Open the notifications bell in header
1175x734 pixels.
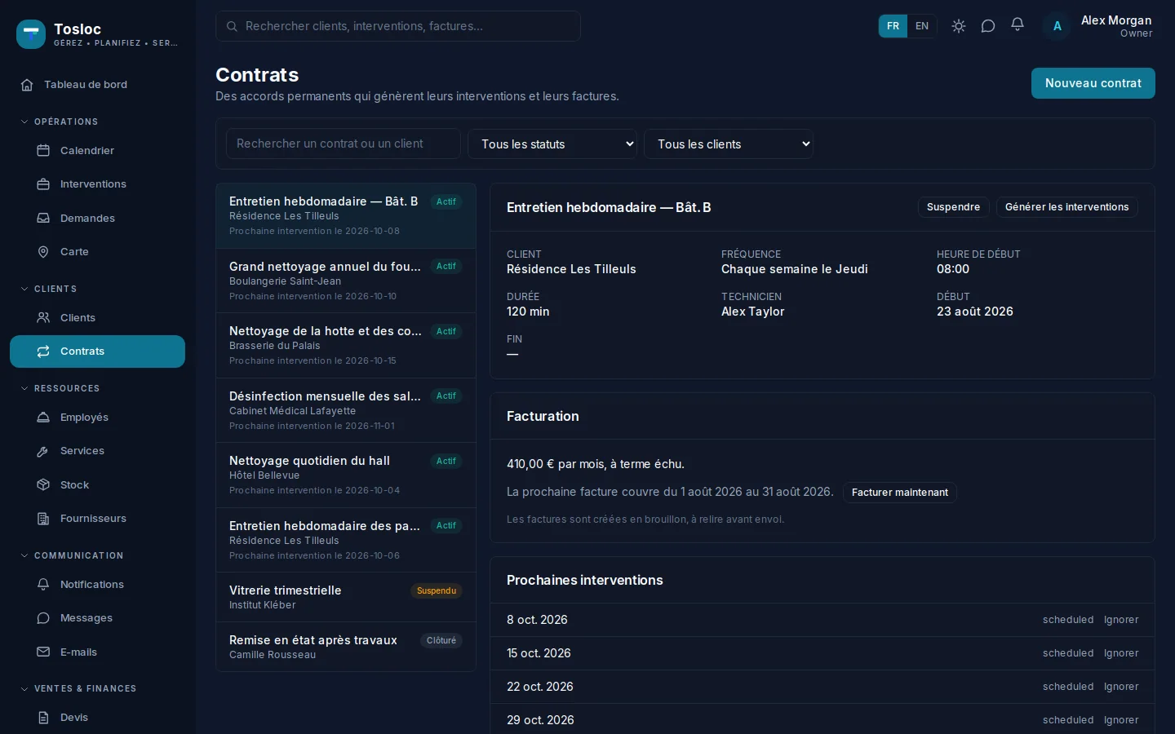pyautogui.click(x=1018, y=25)
